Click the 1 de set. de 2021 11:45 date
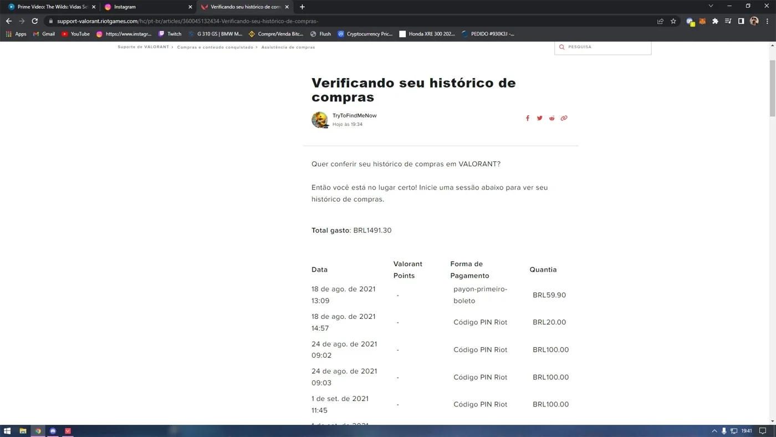 pyautogui.click(x=340, y=404)
